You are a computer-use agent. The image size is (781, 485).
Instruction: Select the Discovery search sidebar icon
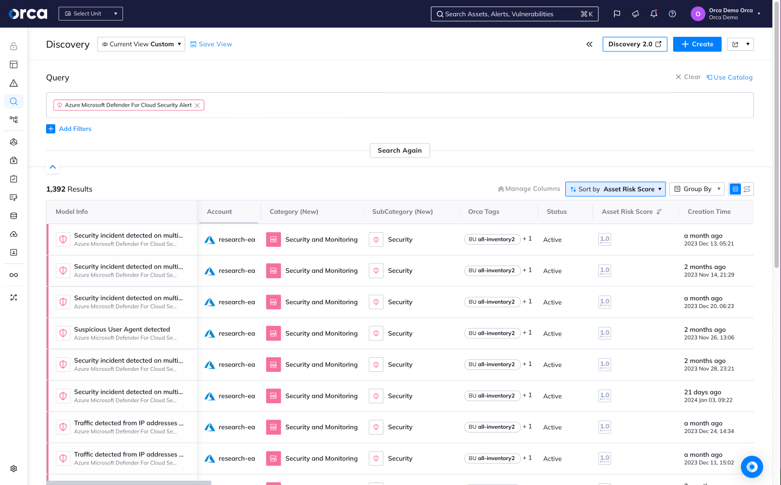[x=14, y=101]
